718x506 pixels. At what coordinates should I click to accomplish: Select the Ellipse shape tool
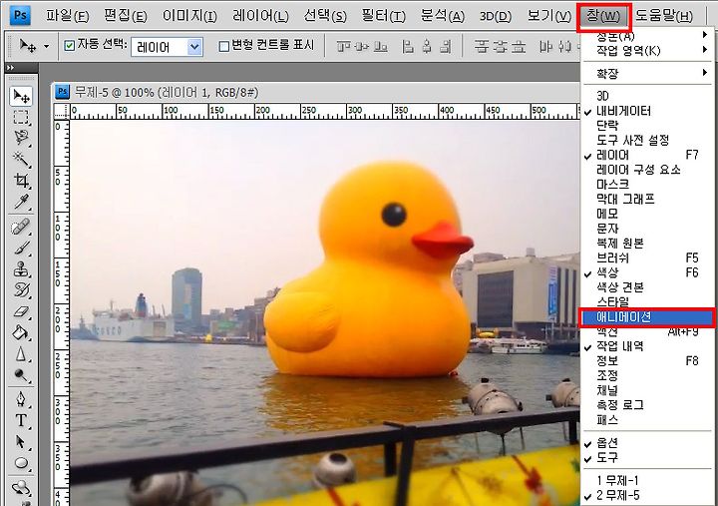(x=21, y=463)
